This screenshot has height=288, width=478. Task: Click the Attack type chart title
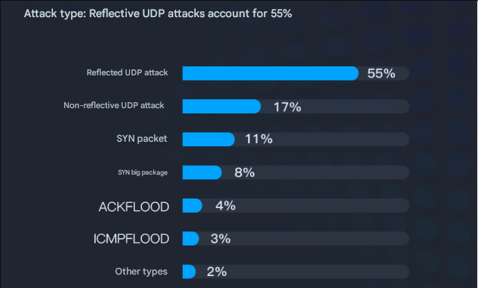point(158,13)
